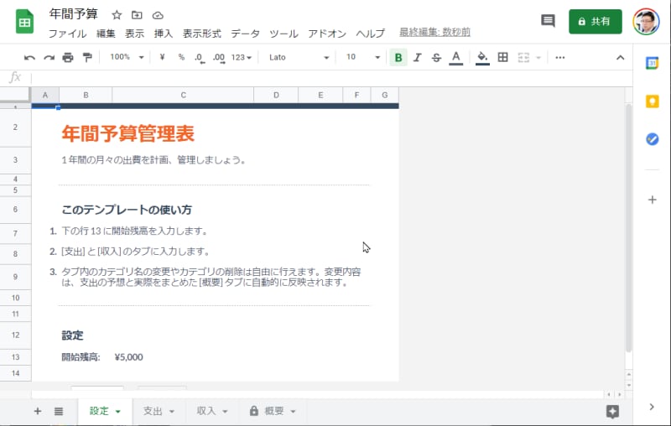
Task: Select column A header
Action: pyautogui.click(x=45, y=95)
